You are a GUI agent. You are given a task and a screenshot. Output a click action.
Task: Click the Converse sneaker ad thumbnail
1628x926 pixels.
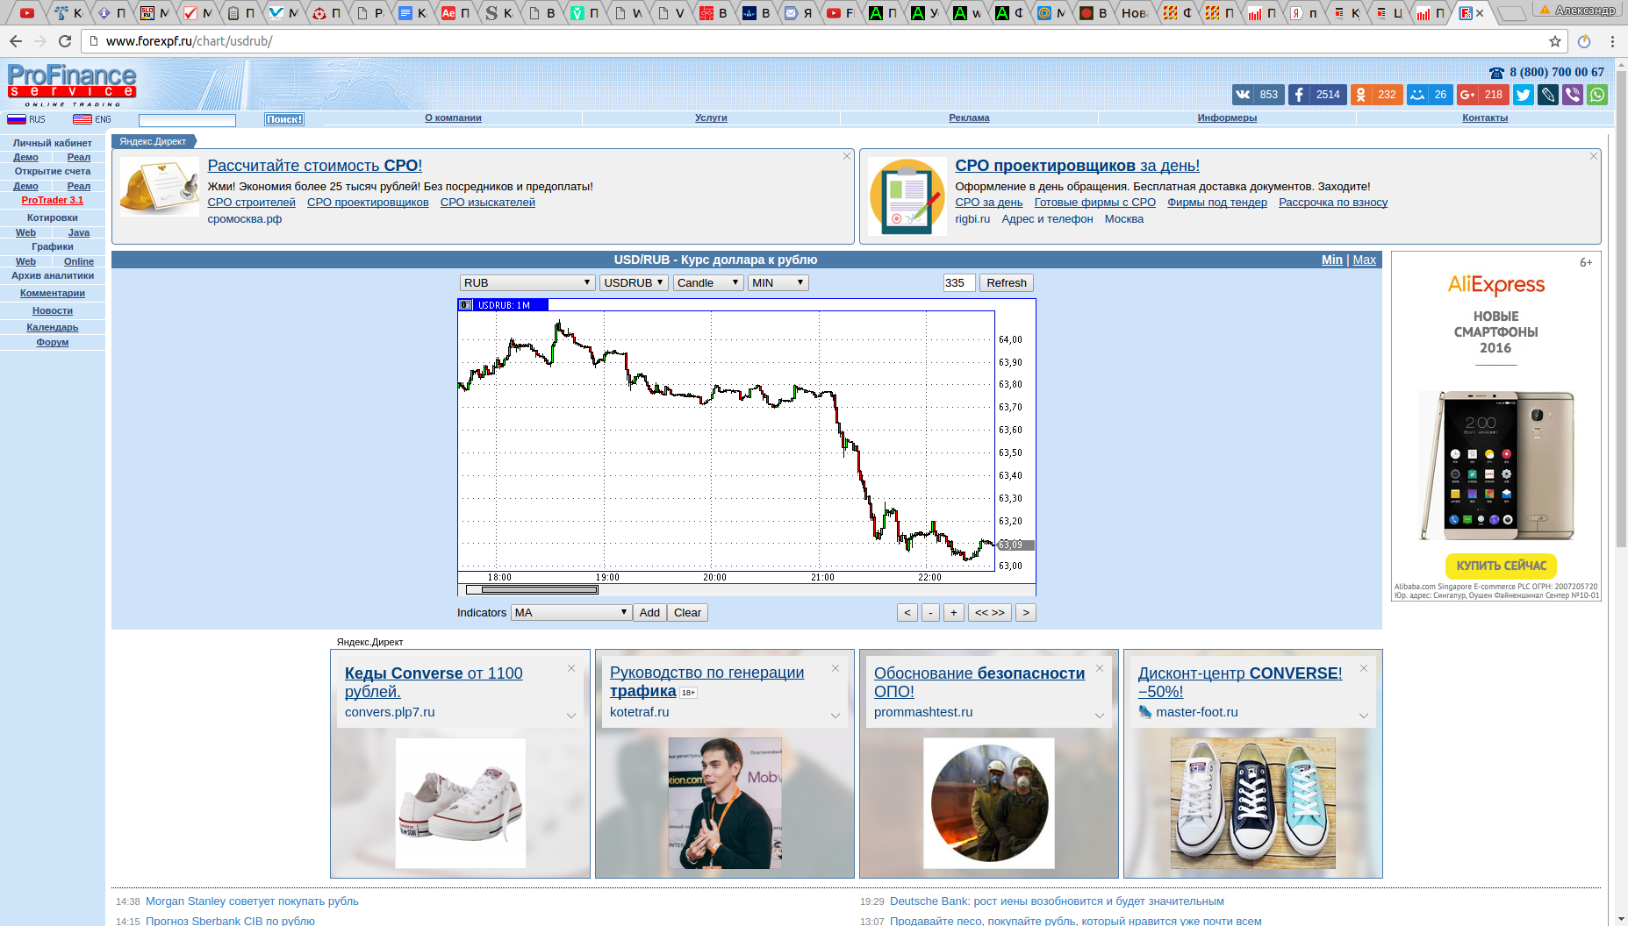coord(461,803)
